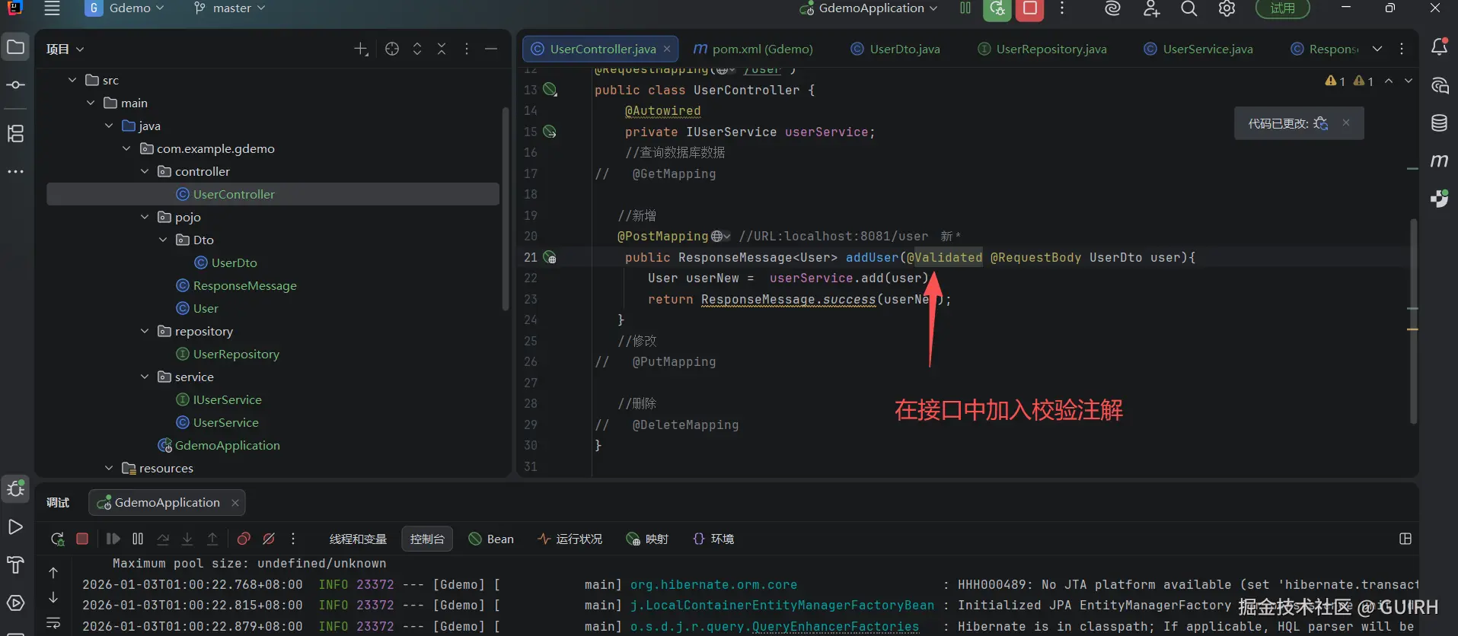Close the UserController.java tab

tap(667, 49)
